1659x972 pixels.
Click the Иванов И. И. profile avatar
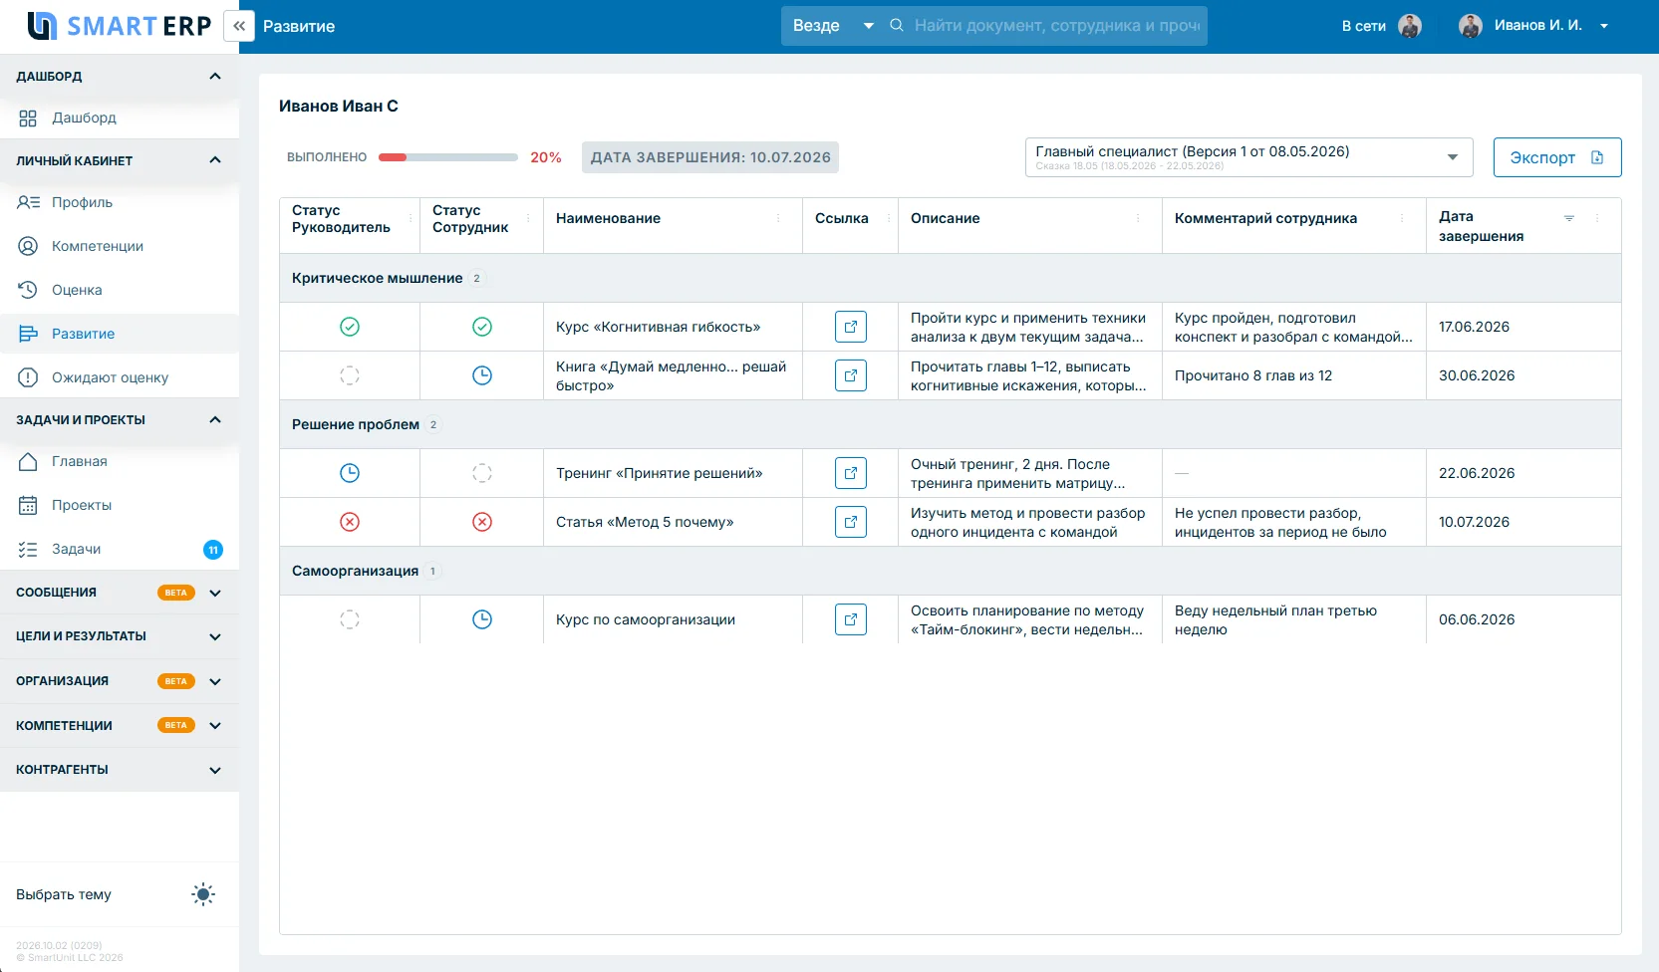(x=1471, y=26)
